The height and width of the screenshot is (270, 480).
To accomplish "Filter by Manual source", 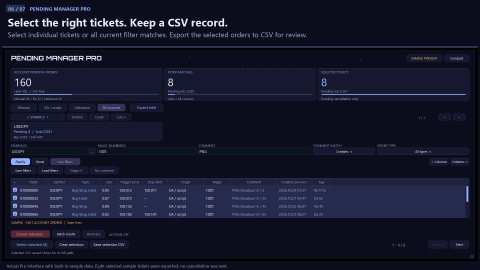I will coord(23,108).
